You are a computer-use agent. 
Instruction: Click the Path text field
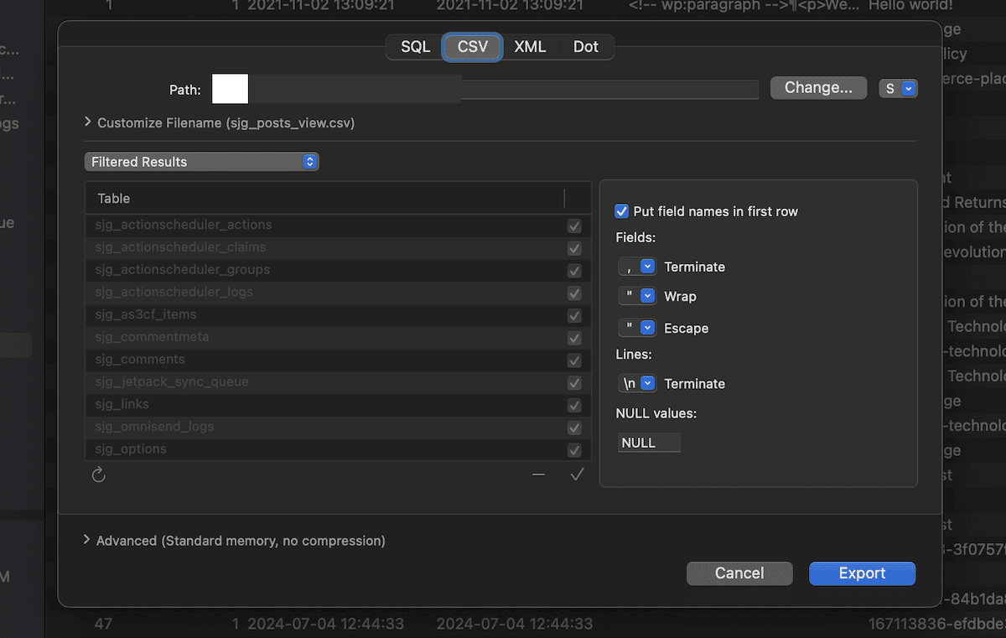tap(485, 89)
